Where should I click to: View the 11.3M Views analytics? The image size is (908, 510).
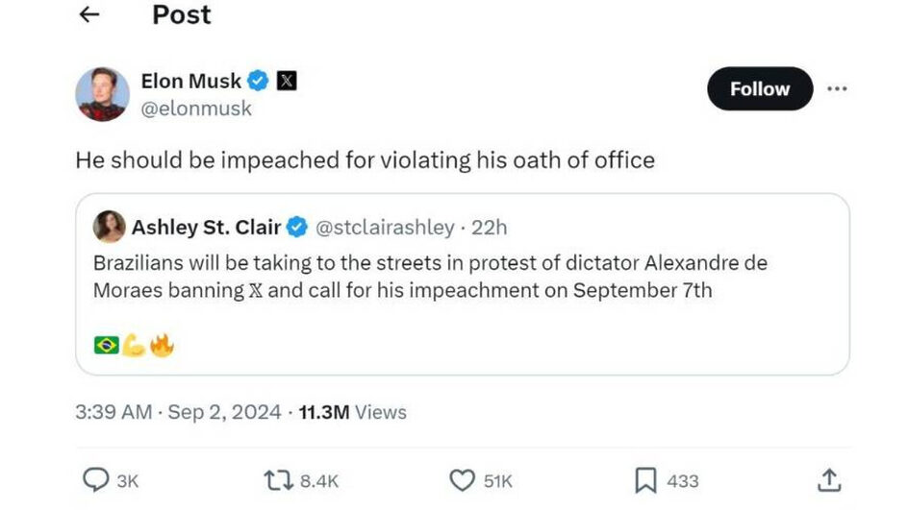coord(353,412)
